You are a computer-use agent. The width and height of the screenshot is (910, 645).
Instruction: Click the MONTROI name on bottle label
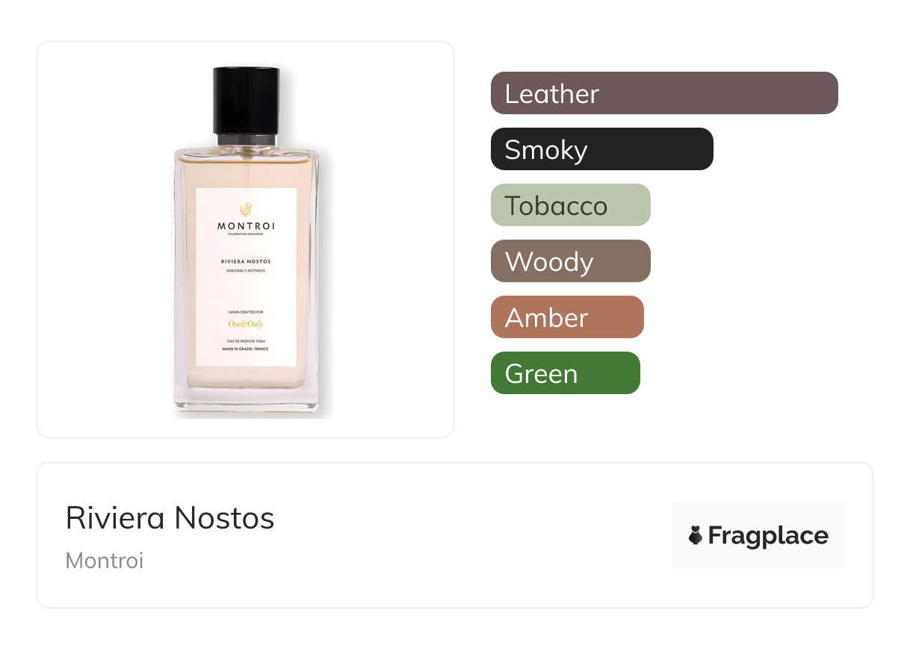pyautogui.click(x=246, y=226)
